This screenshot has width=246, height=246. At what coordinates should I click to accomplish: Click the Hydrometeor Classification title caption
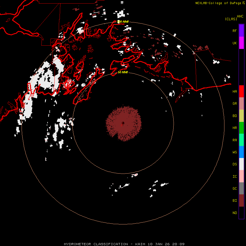pyautogui.click(x=124, y=244)
